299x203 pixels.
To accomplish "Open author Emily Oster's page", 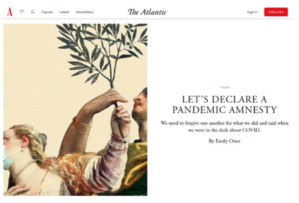I will click(x=228, y=141).
